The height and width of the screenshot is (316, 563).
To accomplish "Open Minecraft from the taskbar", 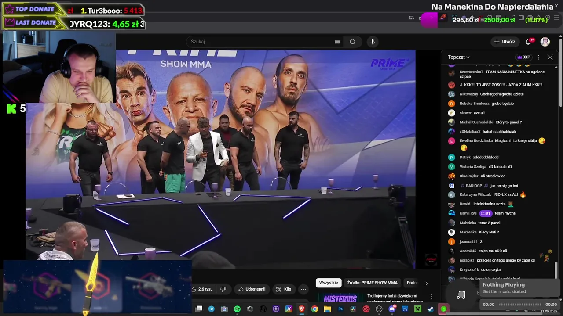I will pos(418,309).
